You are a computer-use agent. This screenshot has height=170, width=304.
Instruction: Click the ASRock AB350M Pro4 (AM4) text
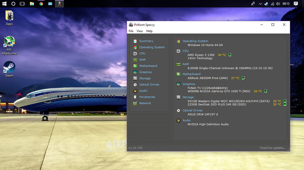(207, 78)
